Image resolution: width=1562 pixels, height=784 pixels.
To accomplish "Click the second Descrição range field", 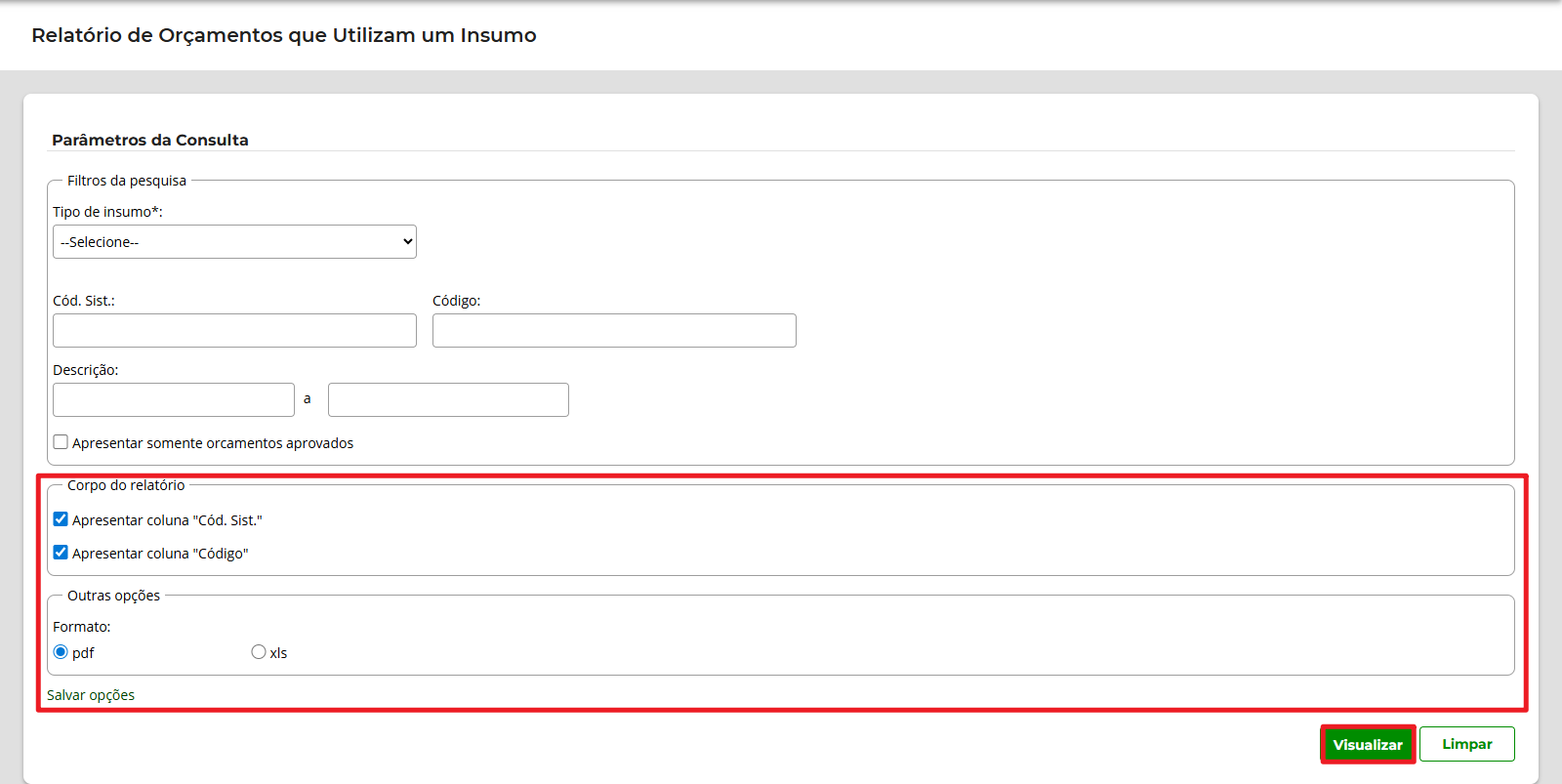I will [x=448, y=400].
